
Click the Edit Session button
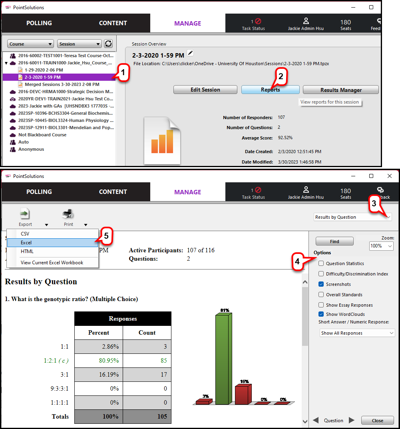point(205,90)
